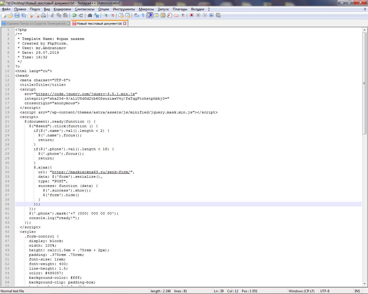
Task: Click the vertical scrollbar thumb
Action: 365,83
